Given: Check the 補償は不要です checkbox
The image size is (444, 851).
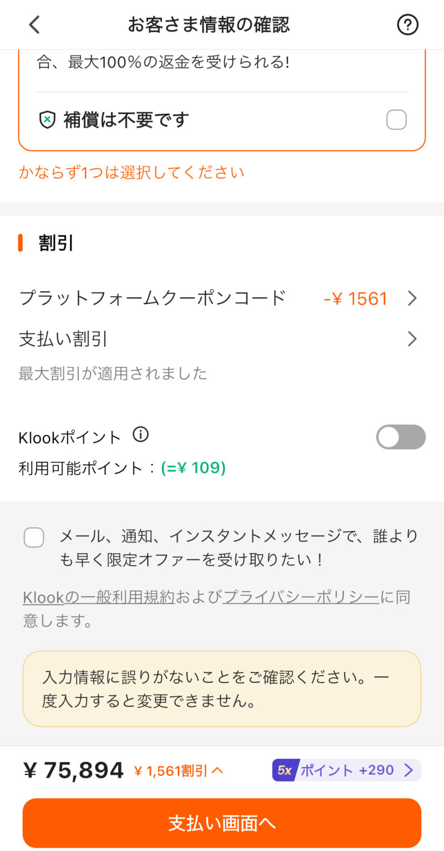Looking at the screenshot, I should tap(396, 120).
